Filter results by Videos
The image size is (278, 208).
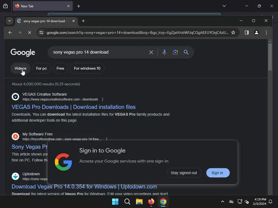click(20, 68)
